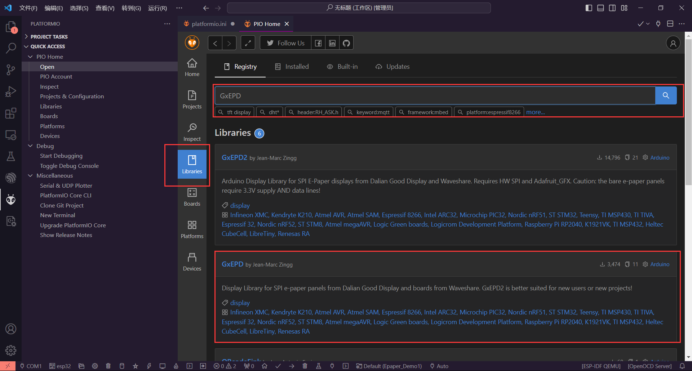
Task: Open the Facebook link icon
Action: (318, 43)
